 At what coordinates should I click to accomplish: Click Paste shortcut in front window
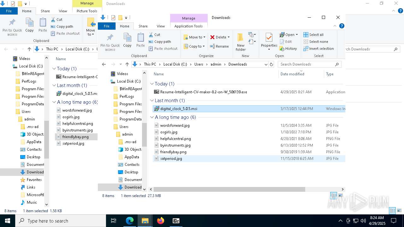click(163, 49)
